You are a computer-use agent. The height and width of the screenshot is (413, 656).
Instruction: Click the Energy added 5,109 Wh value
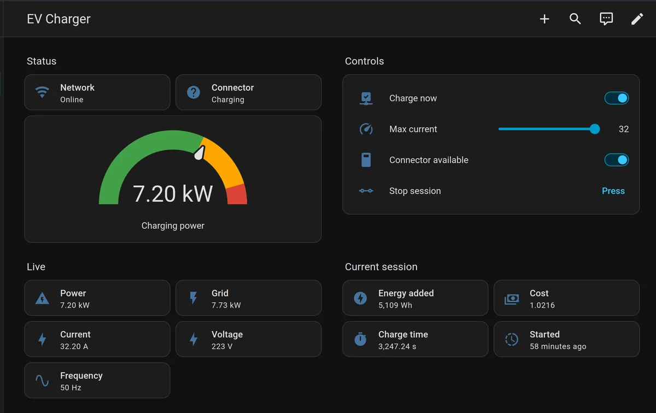395,305
